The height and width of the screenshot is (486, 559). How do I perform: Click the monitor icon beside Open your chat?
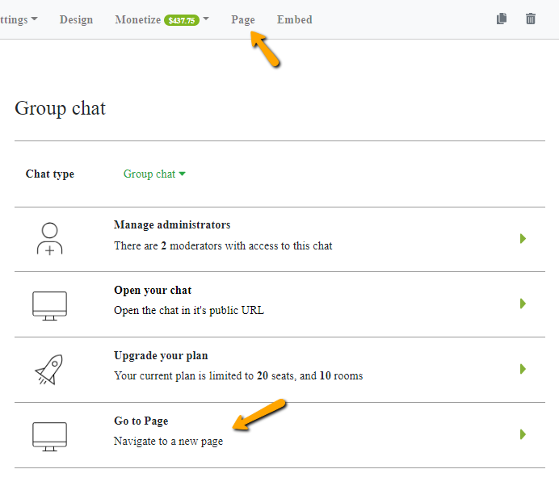click(49, 305)
